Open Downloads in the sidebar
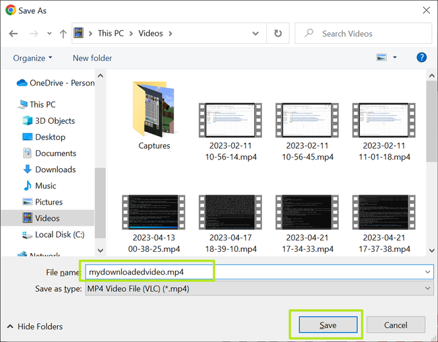The image size is (438, 342). (49, 169)
